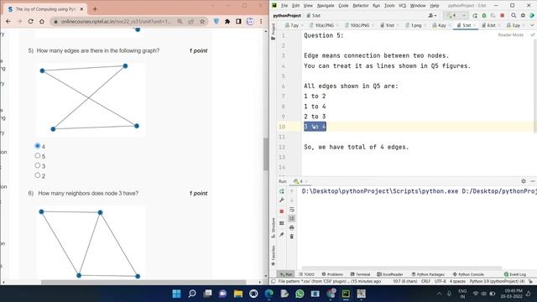Expand hidden editor tabs chevron
Image resolution: width=537 pixels, height=302 pixels.
coord(532,25)
